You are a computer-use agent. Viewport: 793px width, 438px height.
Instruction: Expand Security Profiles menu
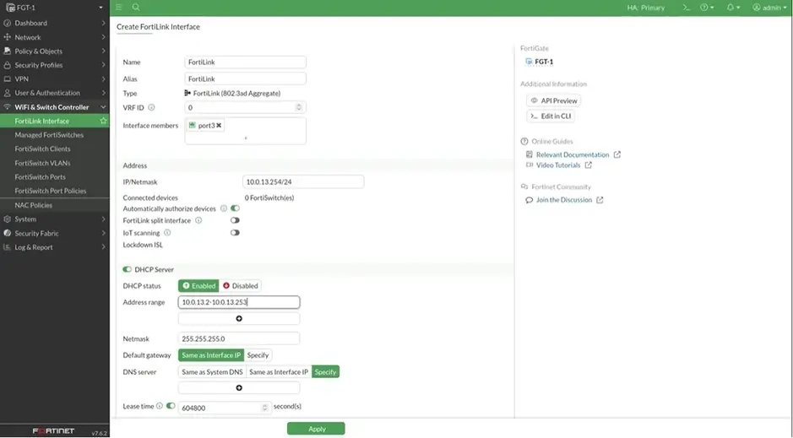[55, 65]
